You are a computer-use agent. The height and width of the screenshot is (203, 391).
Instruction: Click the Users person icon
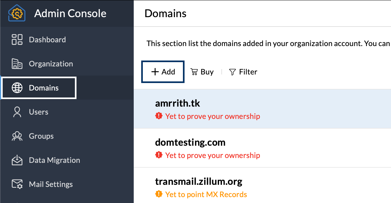pyautogui.click(x=17, y=112)
